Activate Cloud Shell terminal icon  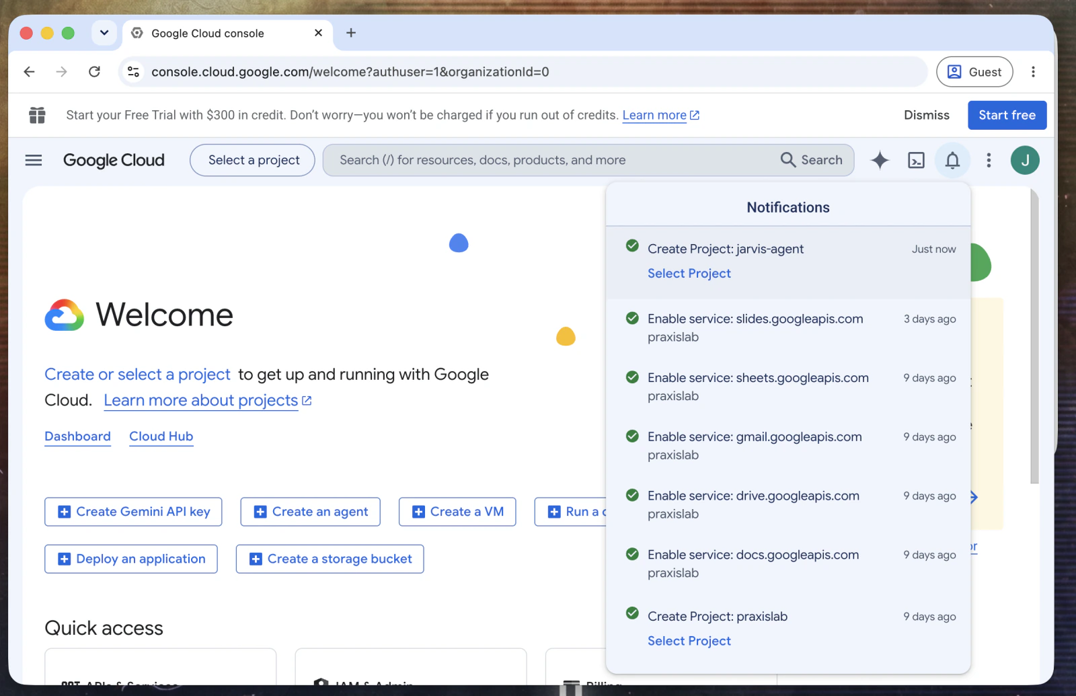pyautogui.click(x=916, y=160)
